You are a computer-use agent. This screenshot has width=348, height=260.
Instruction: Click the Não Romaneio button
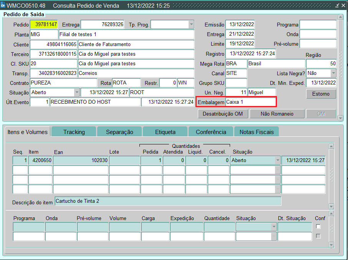pos(277,114)
